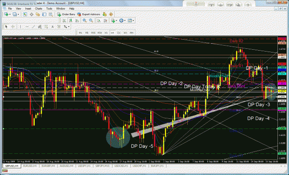Viewport: 289px width, 175px height.
Task: Switch chart to bar chart style
Action: (x=64, y=21)
